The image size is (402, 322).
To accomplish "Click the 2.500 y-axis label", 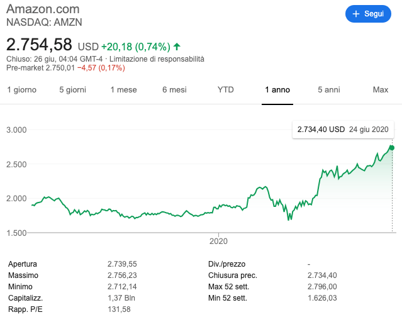I will [16, 164].
